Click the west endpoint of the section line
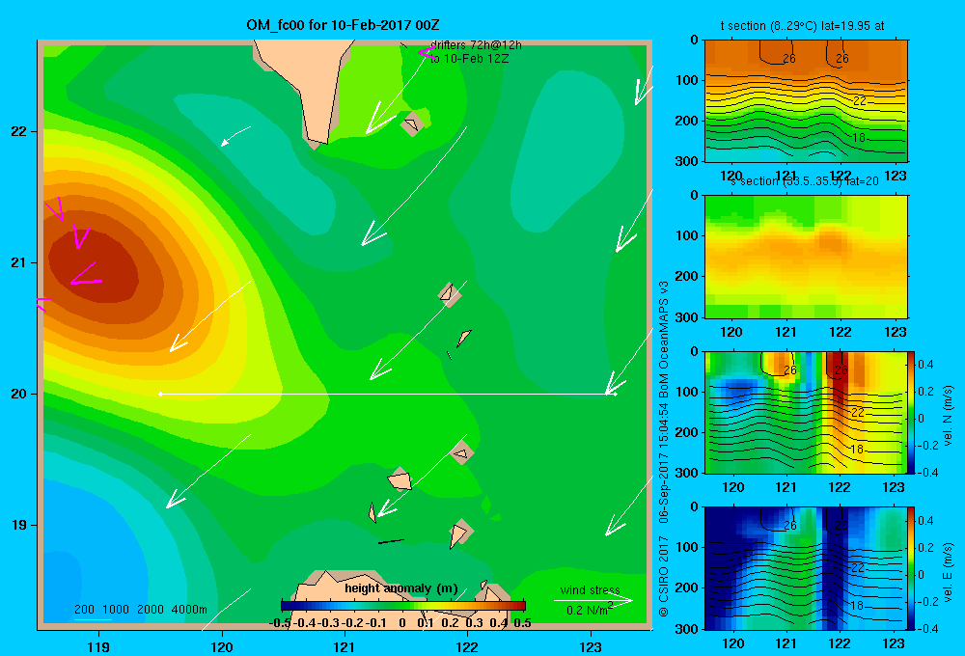This screenshot has height=656, width=965. [x=160, y=394]
